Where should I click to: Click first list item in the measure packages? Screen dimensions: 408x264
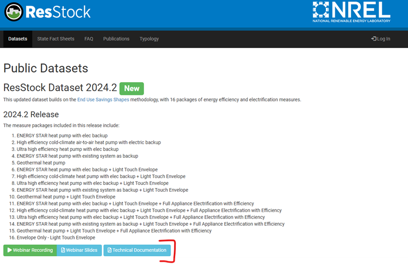pyautogui.click(x=62, y=136)
